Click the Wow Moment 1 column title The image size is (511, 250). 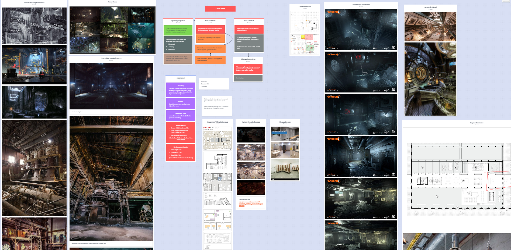tap(210, 21)
